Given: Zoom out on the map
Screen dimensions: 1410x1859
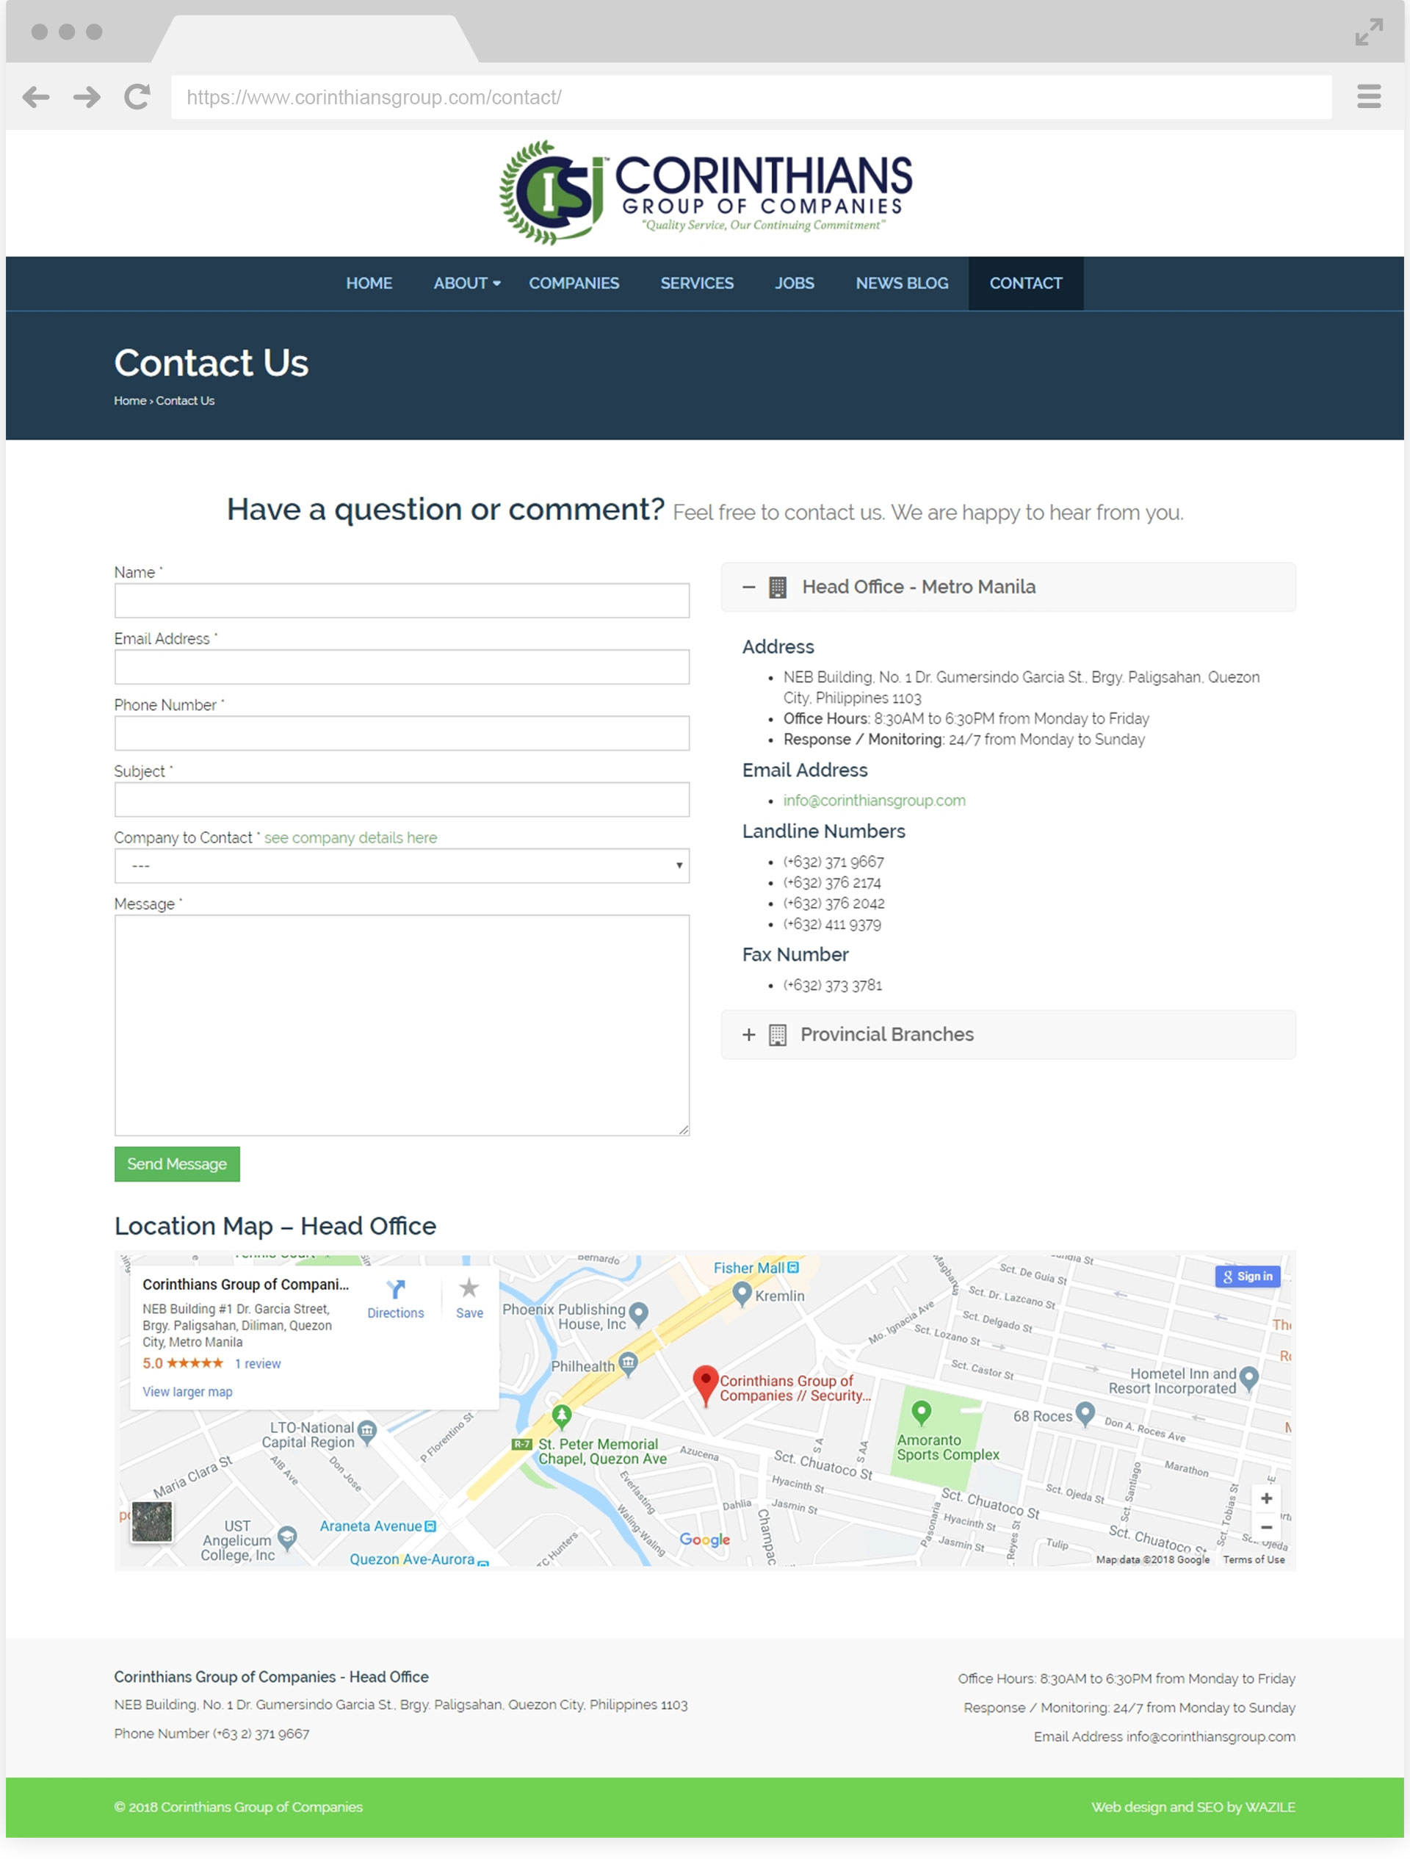Looking at the screenshot, I should point(1265,1528).
